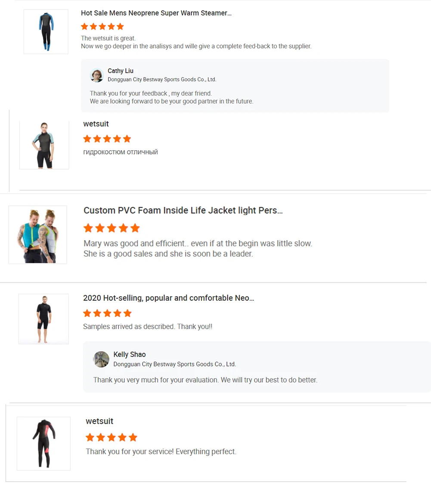This screenshot has width=431, height=483.
Task: Click the star rating of the last wetsuit review
Action: [111, 437]
